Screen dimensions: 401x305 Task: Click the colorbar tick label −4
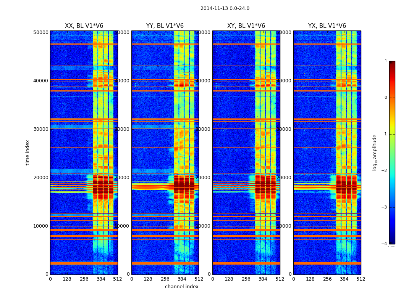pyautogui.click(x=384, y=244)
